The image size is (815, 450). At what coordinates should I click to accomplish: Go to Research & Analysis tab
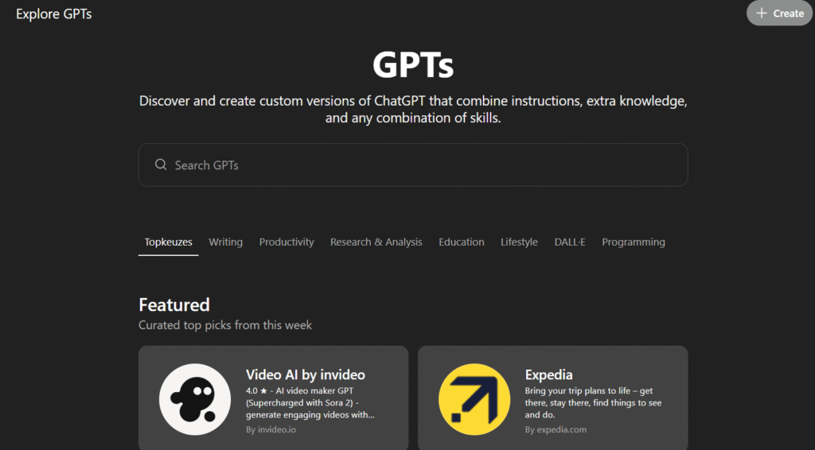point(376,242)
